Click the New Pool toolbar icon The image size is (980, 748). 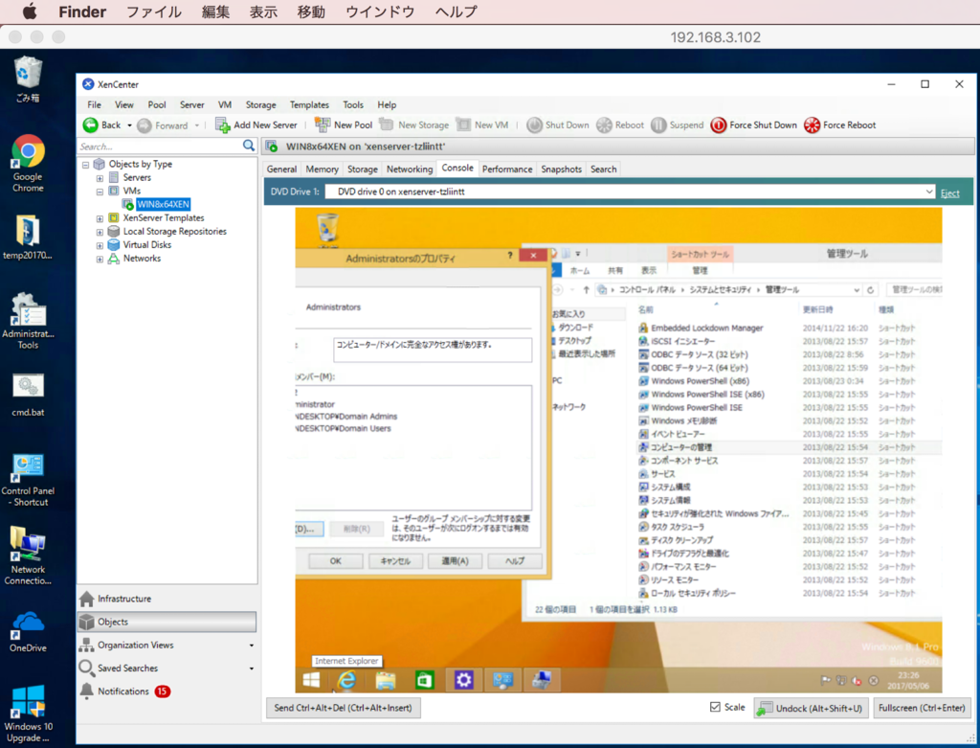coord(323,125)
